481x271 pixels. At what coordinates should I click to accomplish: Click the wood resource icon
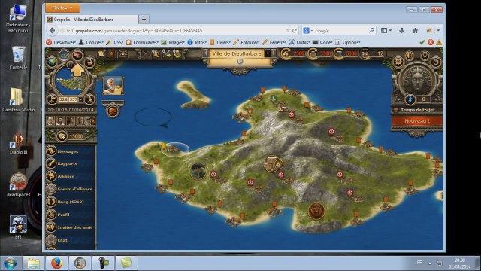(286, 53)
